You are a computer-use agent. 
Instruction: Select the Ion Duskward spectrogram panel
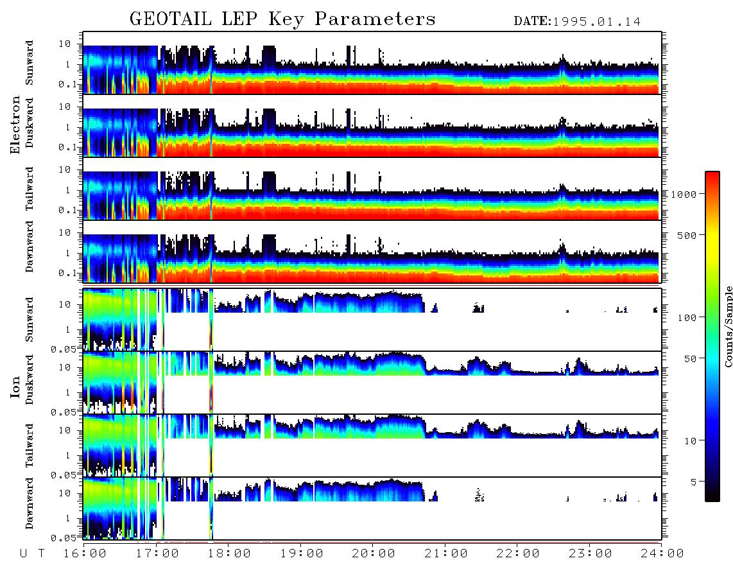(372, 383)
